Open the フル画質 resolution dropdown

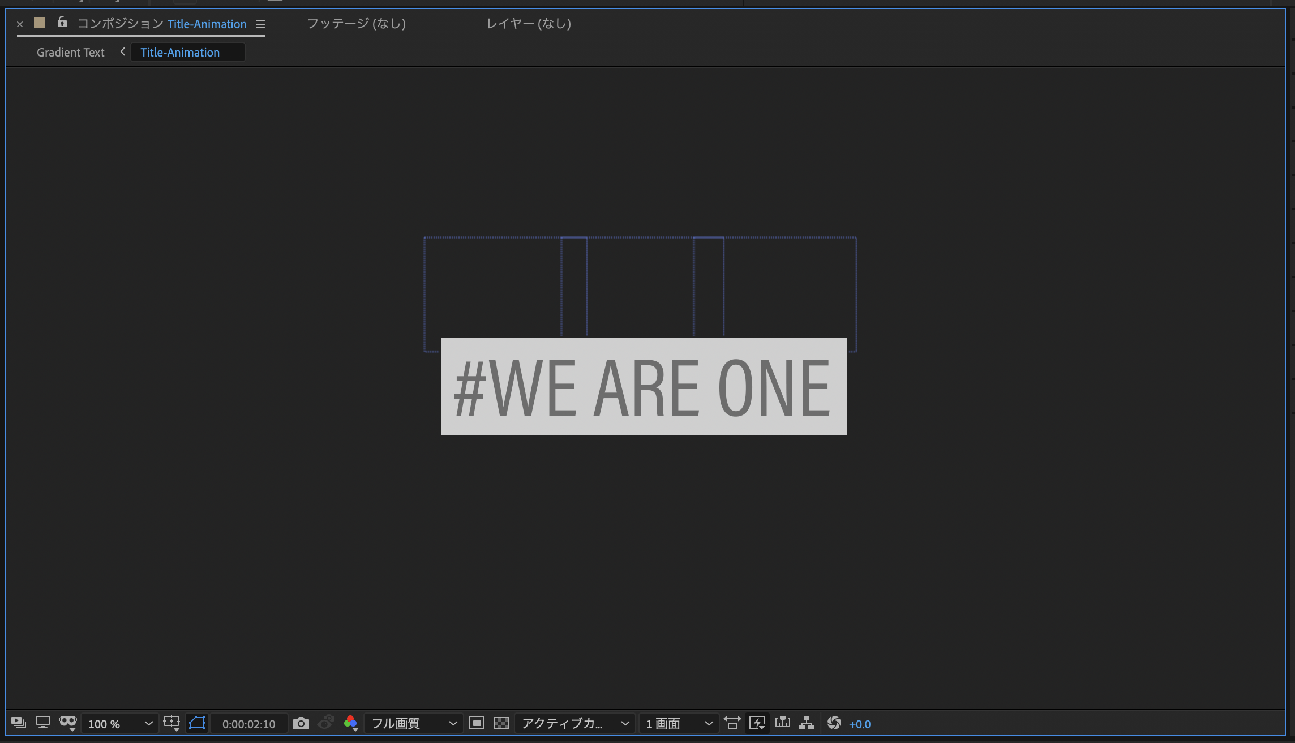413,724
